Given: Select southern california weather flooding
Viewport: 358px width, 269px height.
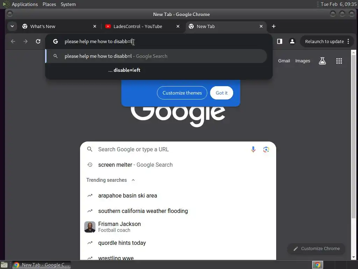Looking at the screenshot, I should [178, 211].
